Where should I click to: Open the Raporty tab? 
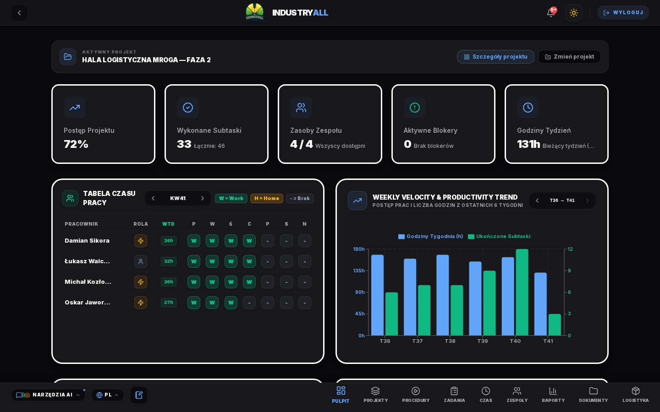553,395
